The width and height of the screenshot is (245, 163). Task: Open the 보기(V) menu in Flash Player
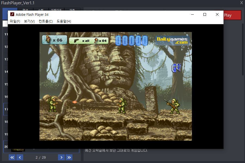29,21
